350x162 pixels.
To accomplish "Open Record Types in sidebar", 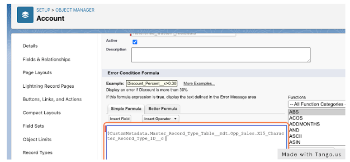I will click(38, 153).
